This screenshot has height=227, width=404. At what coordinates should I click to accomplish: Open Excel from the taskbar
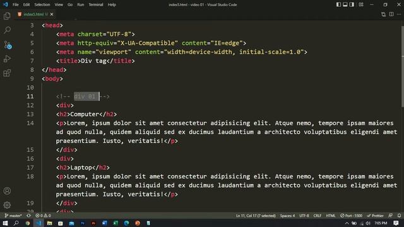pos(116,223)
